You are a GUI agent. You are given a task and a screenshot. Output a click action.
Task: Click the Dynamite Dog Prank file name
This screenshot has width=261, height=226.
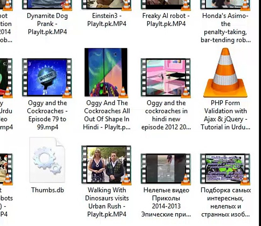coord(47,24)
